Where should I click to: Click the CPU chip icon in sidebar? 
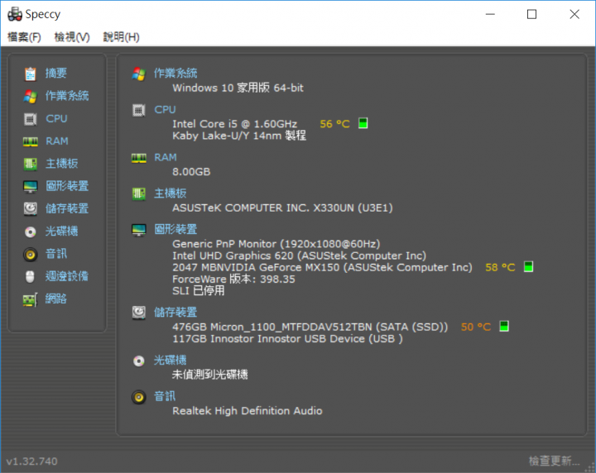[x=31, y=119]
